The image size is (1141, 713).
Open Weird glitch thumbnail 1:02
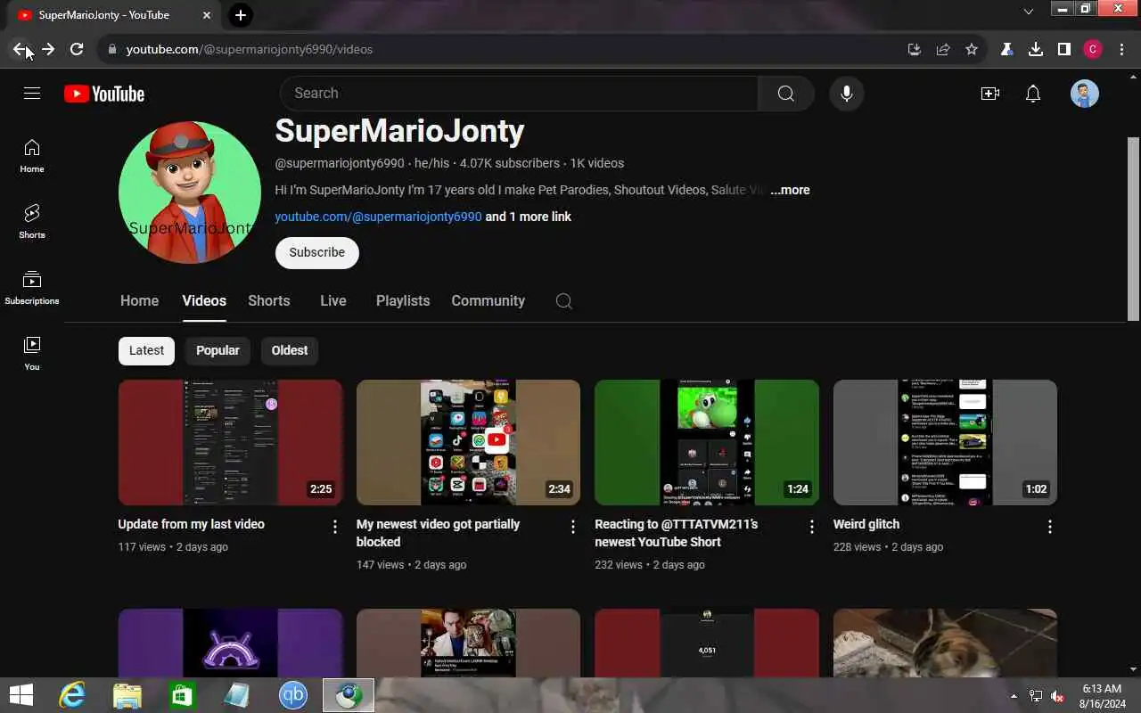tap(945, 443)
